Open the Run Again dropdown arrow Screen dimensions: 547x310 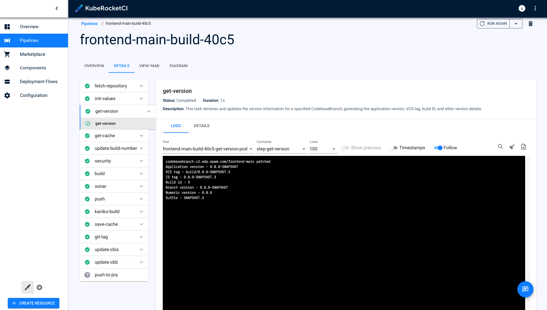516,24
